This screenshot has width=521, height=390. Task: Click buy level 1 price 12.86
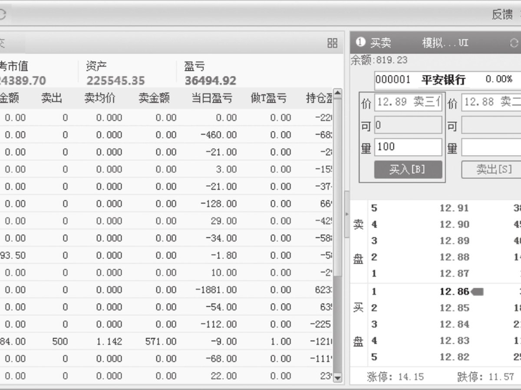pyautogui.click(x=455, y=292)
